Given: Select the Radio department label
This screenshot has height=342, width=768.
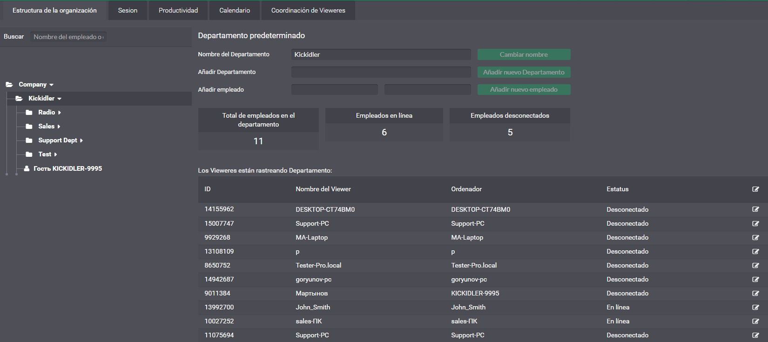Looking at the screenshot, I should pyautogui.click(x=47, y=112).
